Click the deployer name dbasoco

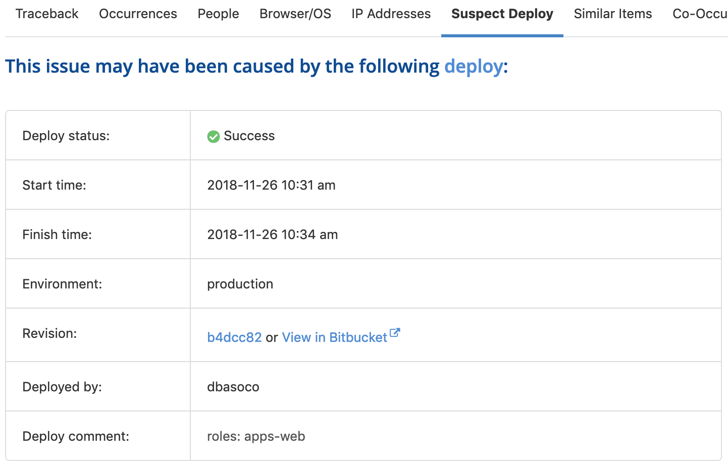pos(233,387)
